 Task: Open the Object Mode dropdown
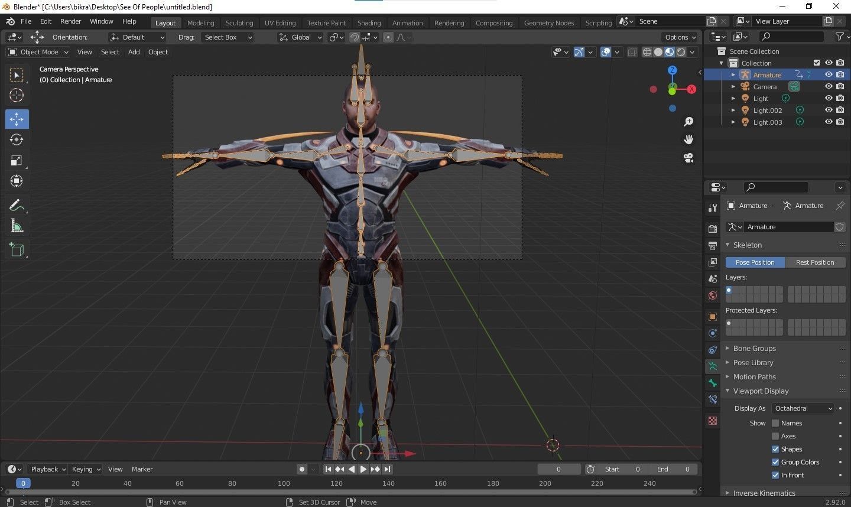38,52
